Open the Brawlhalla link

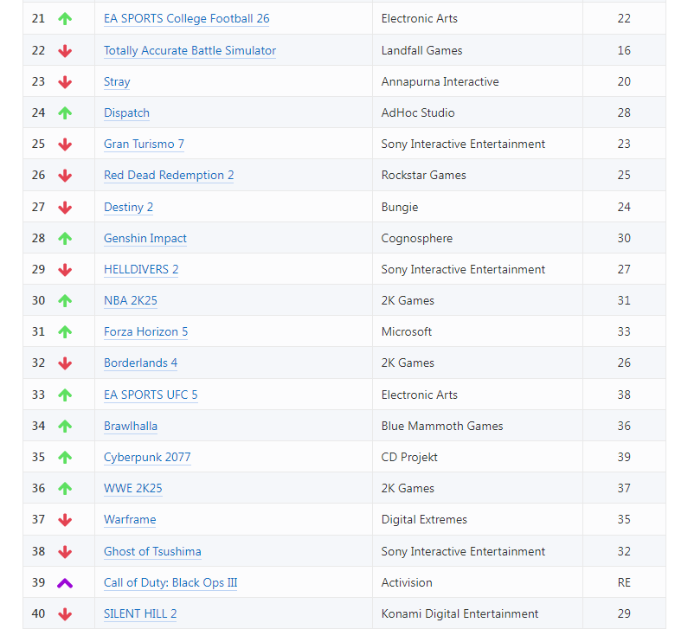(x=131, y=426)
